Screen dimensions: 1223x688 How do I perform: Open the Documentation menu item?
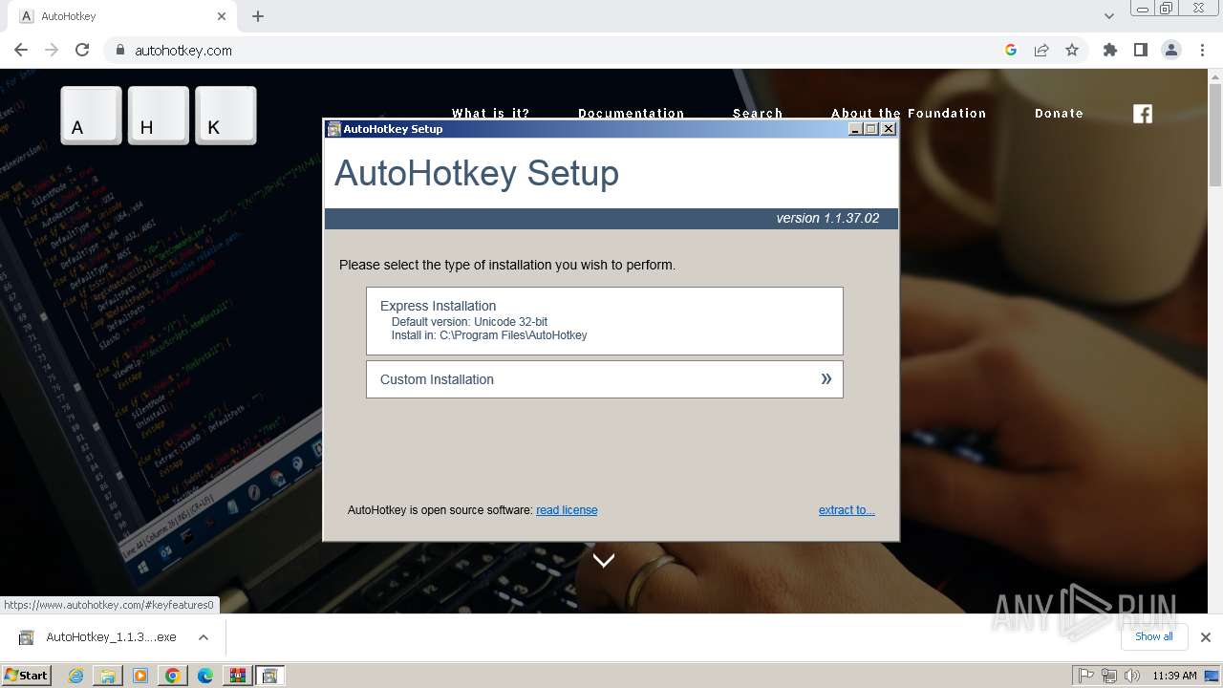631,113
